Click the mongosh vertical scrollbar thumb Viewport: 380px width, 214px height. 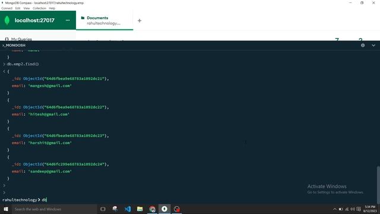pos(378,184)
